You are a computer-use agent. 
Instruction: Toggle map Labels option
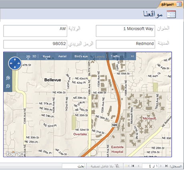click(x=100, y=57)
